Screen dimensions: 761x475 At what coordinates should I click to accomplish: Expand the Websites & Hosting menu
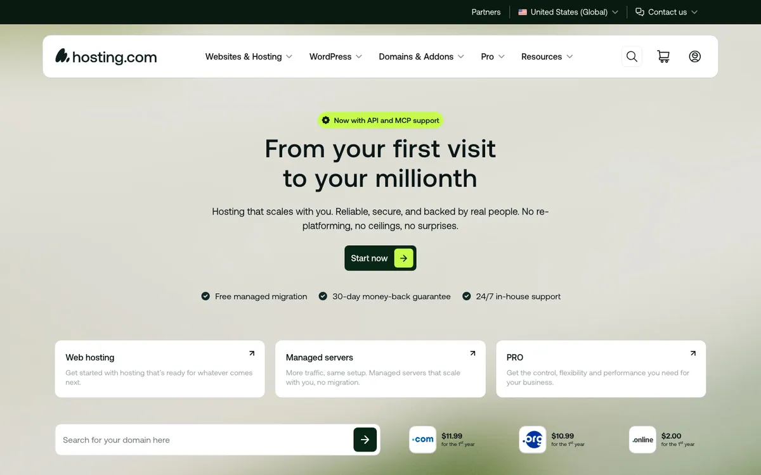(x=249, y=56)
